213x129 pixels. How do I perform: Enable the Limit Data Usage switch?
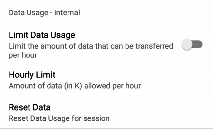click(x=192, y=44)
